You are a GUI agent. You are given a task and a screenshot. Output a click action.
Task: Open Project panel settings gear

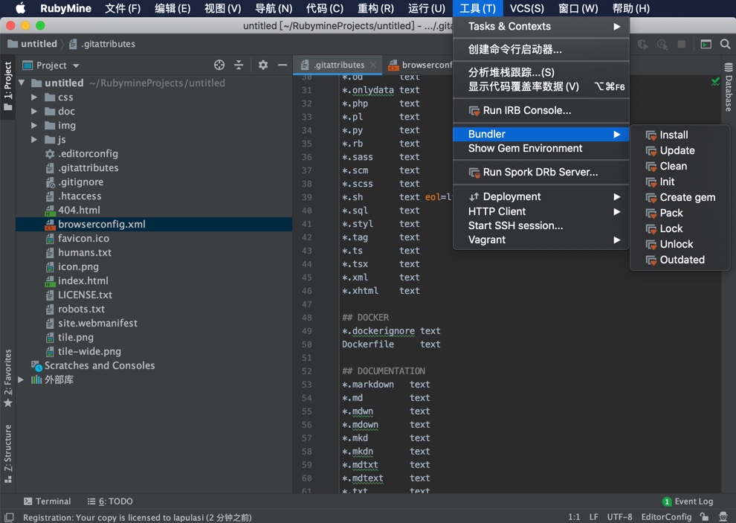coord(263,65)
